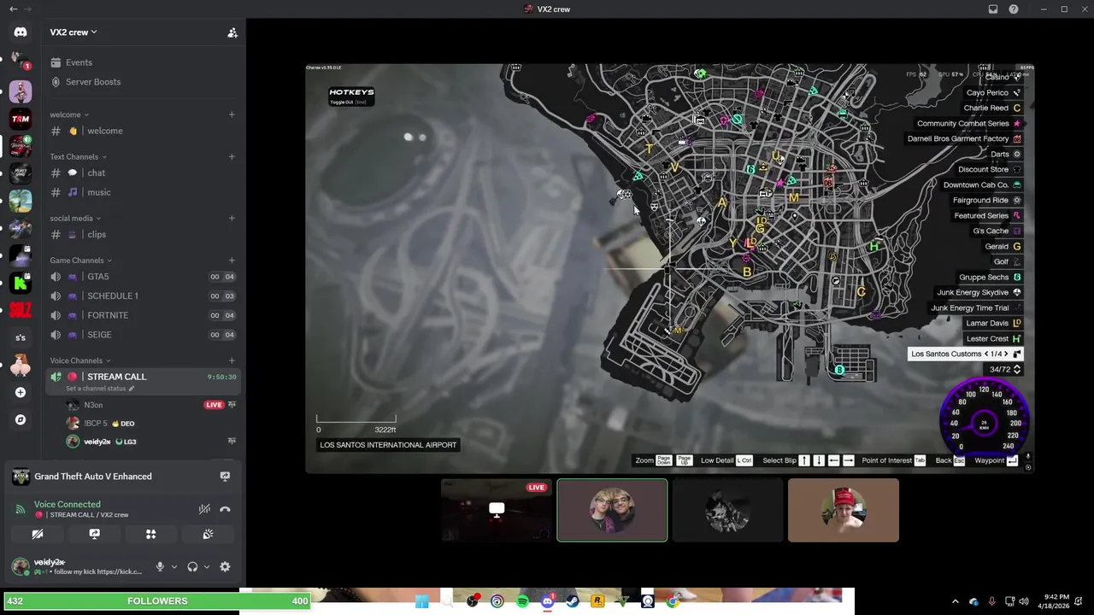This screenshot has height=615, width=1094.
Task: Click the share screen button in voice panel
Action: coord(94,534)
